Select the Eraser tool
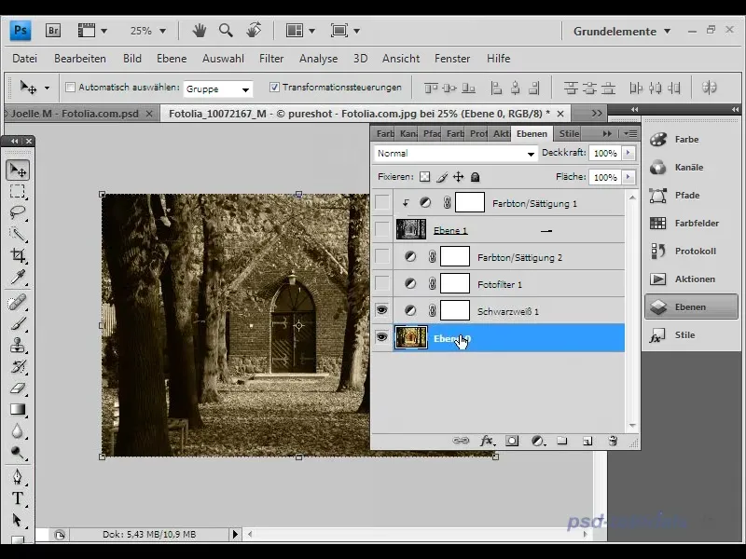Viewport: 746px width, 559px height. (x=18, y=388)
